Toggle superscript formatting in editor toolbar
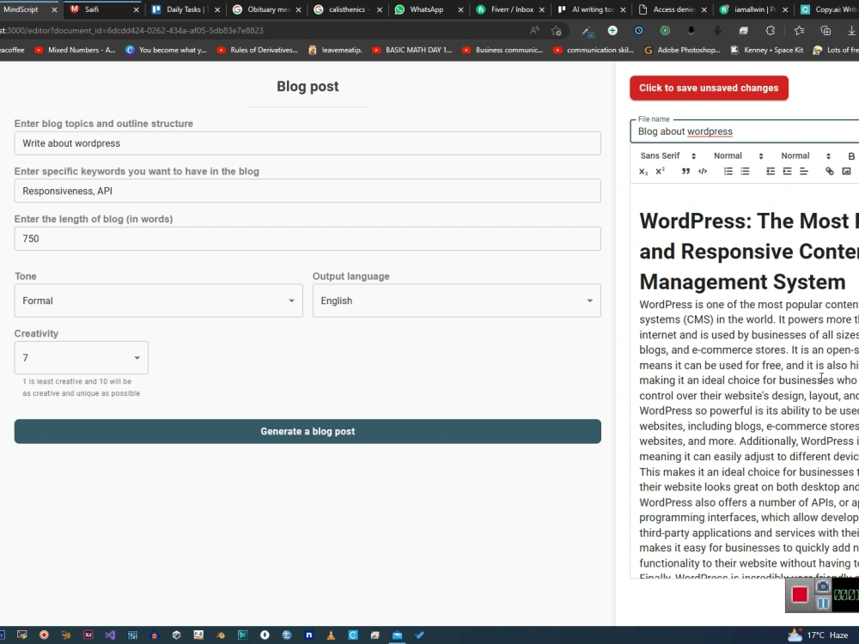The width and height of the screenshot is (859, 644). (660, 172)
